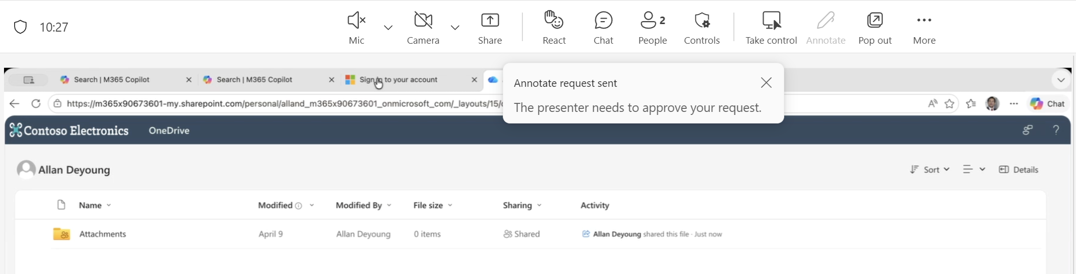Close the first M365 Copilot tab
1076x274 pixels.
coord(189,80)
